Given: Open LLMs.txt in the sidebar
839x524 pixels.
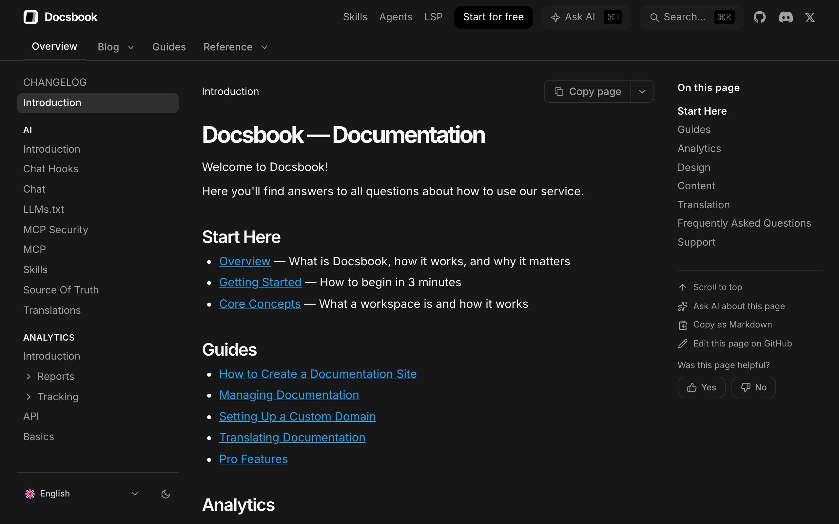Looking at the screenshot, I should click(44, 209).
